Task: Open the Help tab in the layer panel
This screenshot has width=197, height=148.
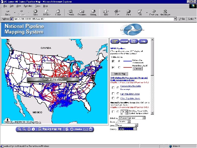Action: coord(143,41)
